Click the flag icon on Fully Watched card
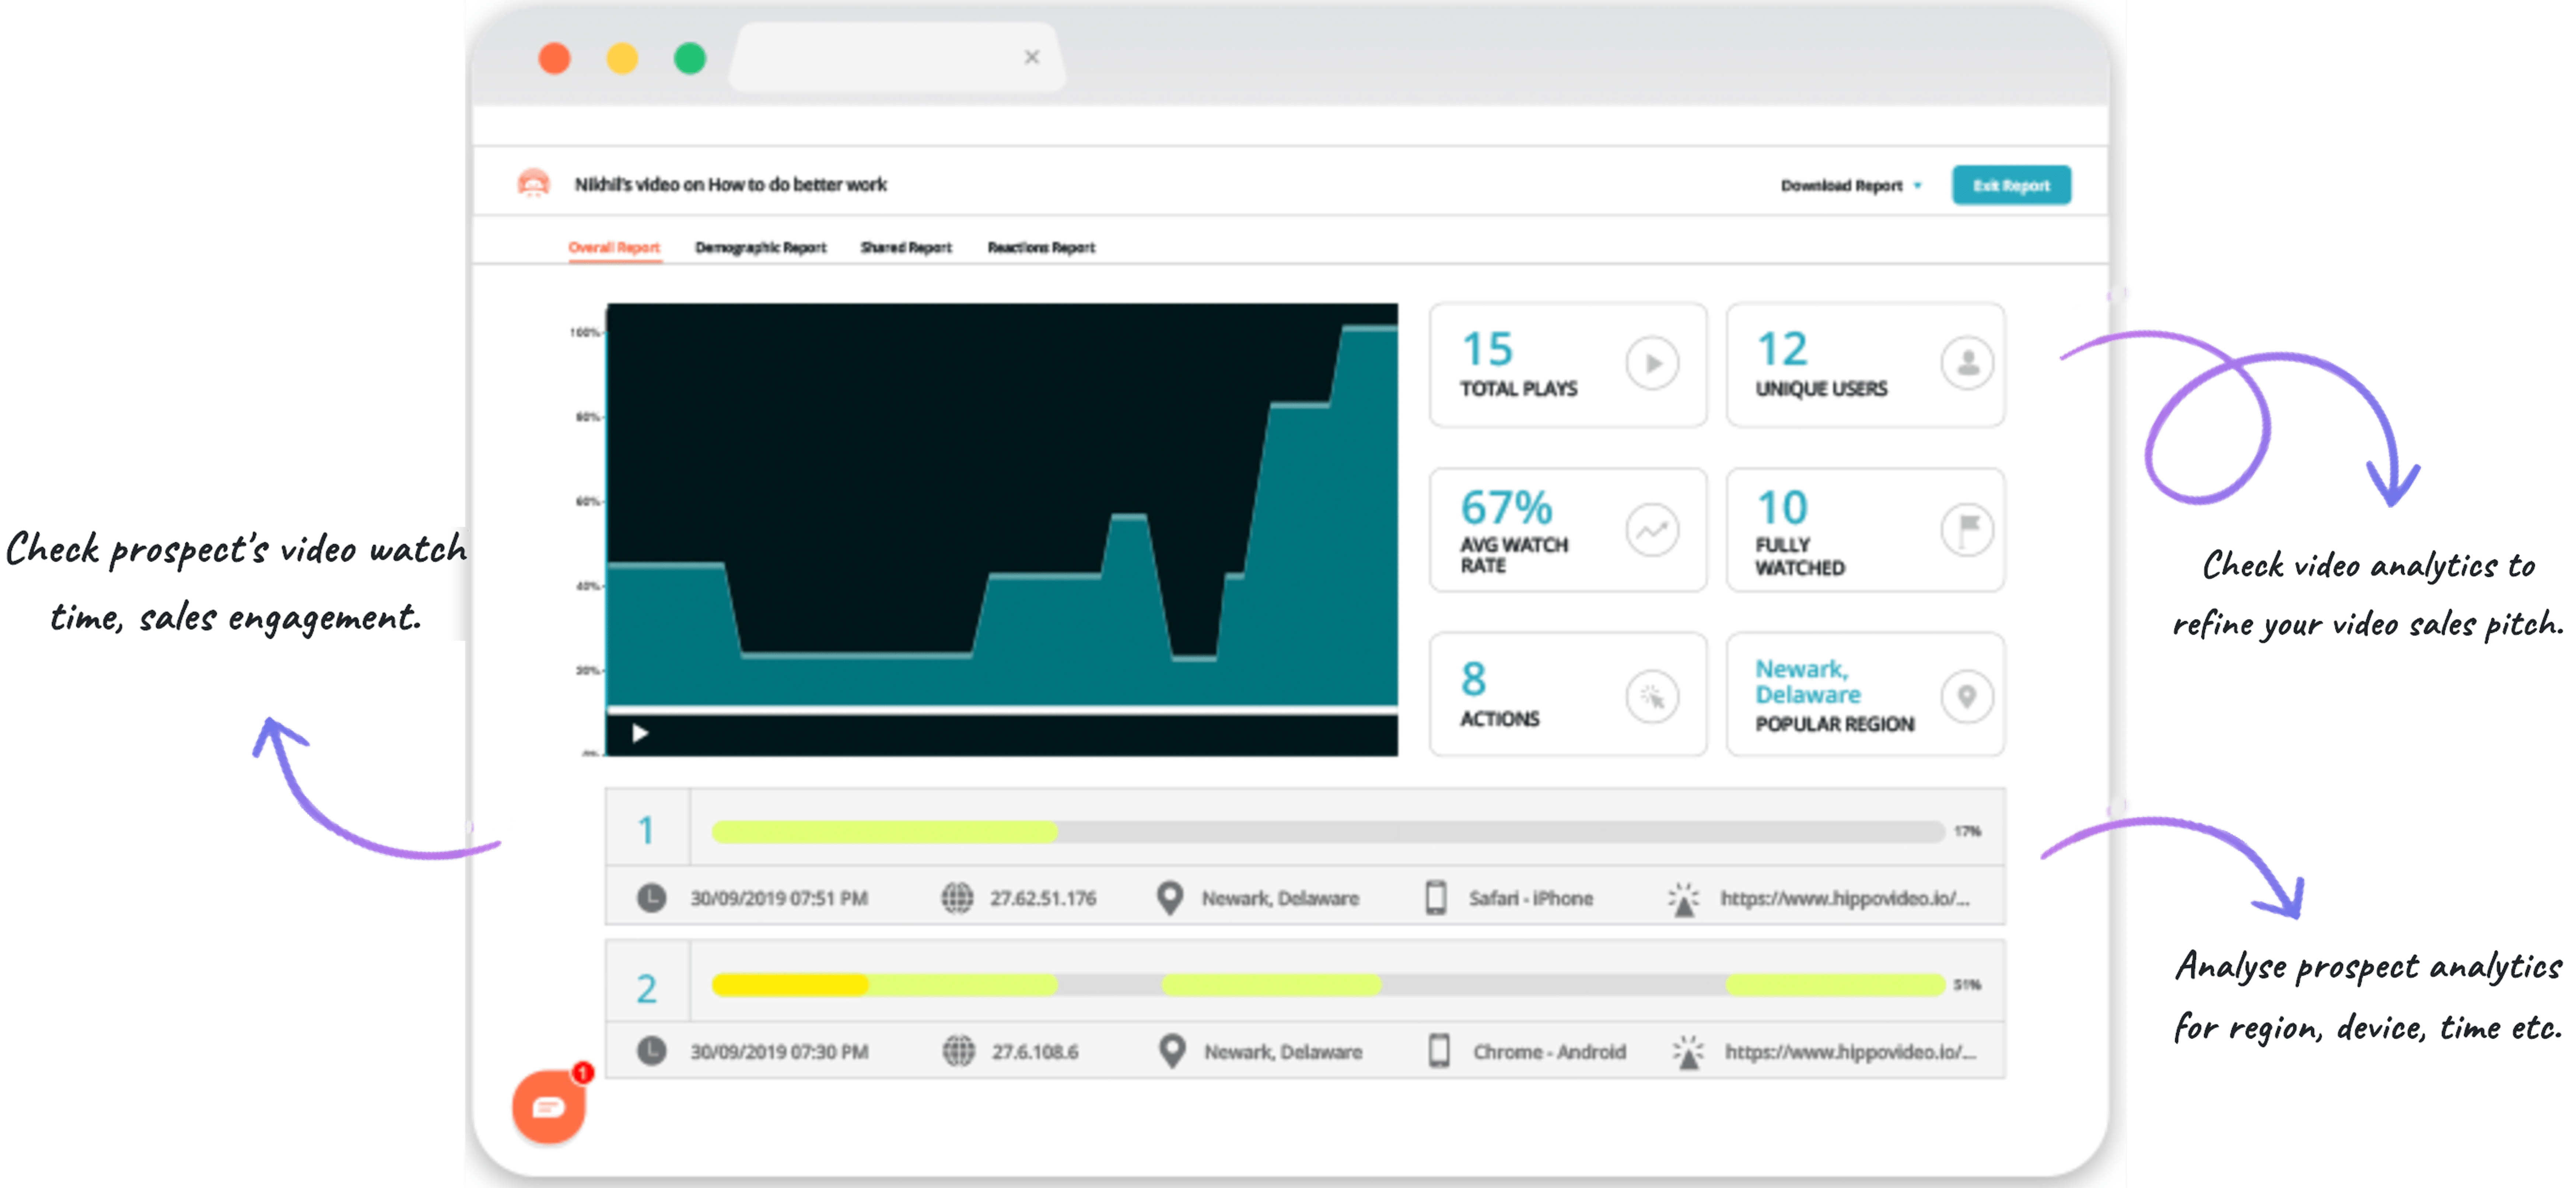This screenshot has height=1188, width=2576. pyautogui.click(x=1968, y=530)
